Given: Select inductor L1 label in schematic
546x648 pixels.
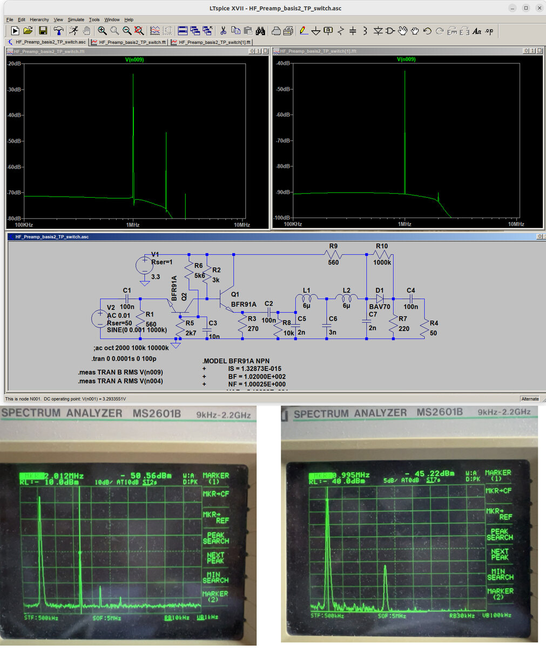Looking at the screenshot, I should coord(307,291).
